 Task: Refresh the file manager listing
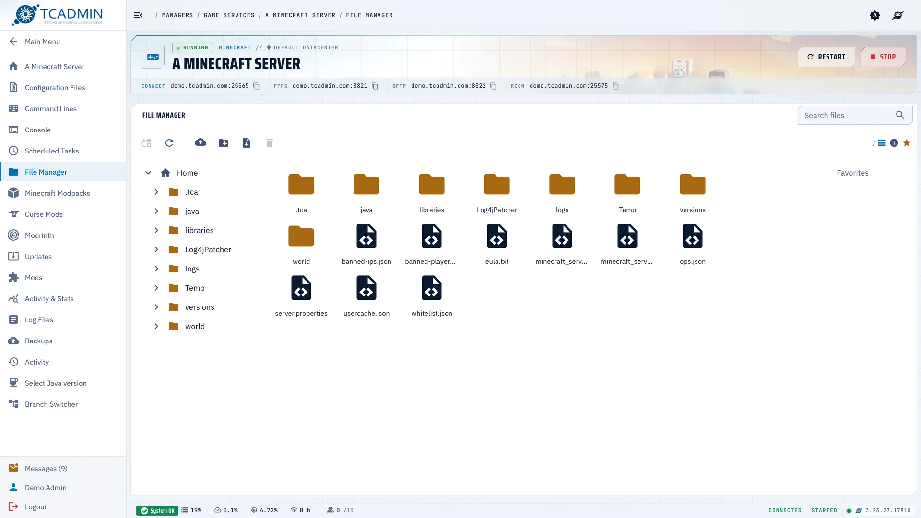click(169, 143)
